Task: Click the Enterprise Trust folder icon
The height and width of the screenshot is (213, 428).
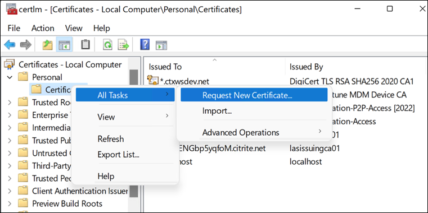Action: coord(23,115)
